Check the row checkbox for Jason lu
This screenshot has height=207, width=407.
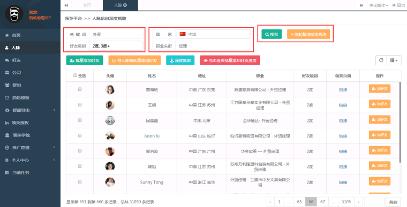point(80,135)
